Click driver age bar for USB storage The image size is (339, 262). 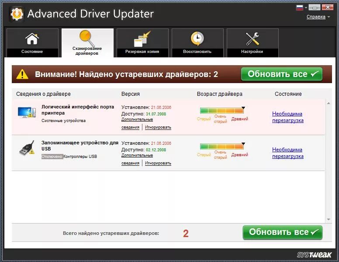pyautogui.click(x=222, y=147)
